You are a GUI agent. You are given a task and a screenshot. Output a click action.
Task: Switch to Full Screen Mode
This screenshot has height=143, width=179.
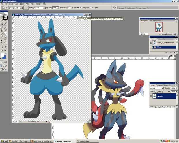coord(5,66)
